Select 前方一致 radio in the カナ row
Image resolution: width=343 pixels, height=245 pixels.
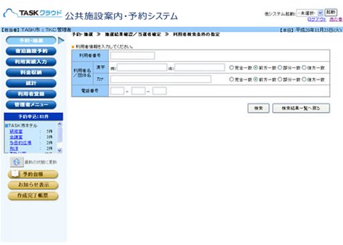(255, 80)
